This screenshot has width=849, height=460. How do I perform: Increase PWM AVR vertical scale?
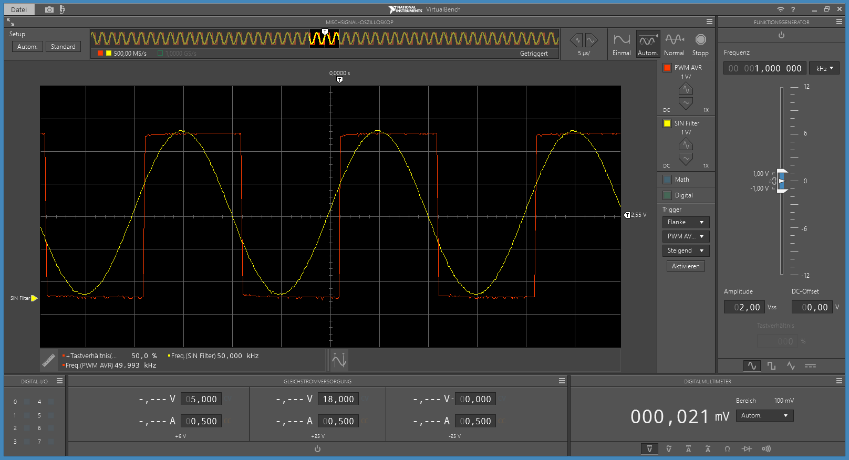686,89
